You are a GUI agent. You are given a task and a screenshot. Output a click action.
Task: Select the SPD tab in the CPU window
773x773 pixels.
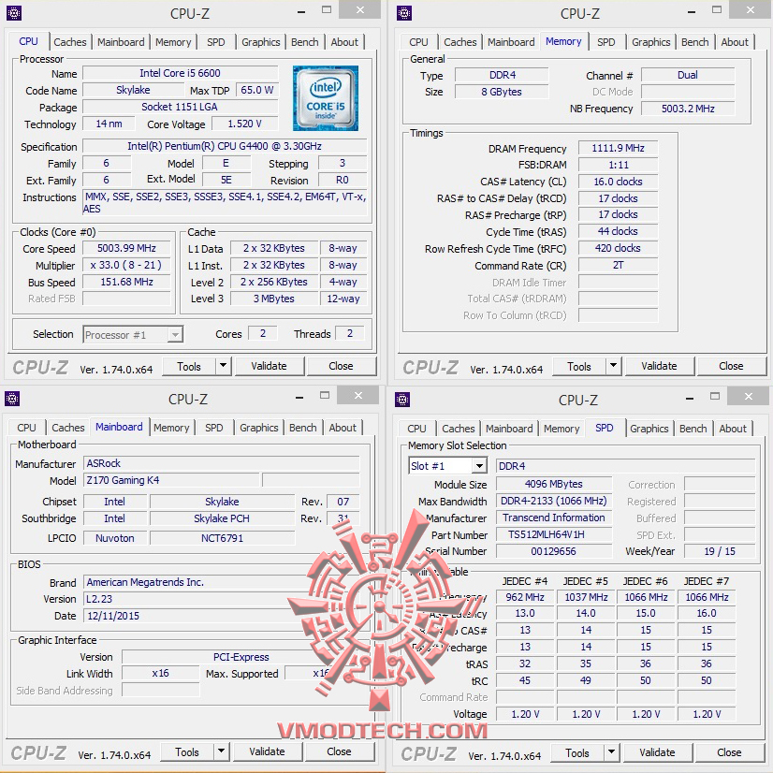[216, 42]
